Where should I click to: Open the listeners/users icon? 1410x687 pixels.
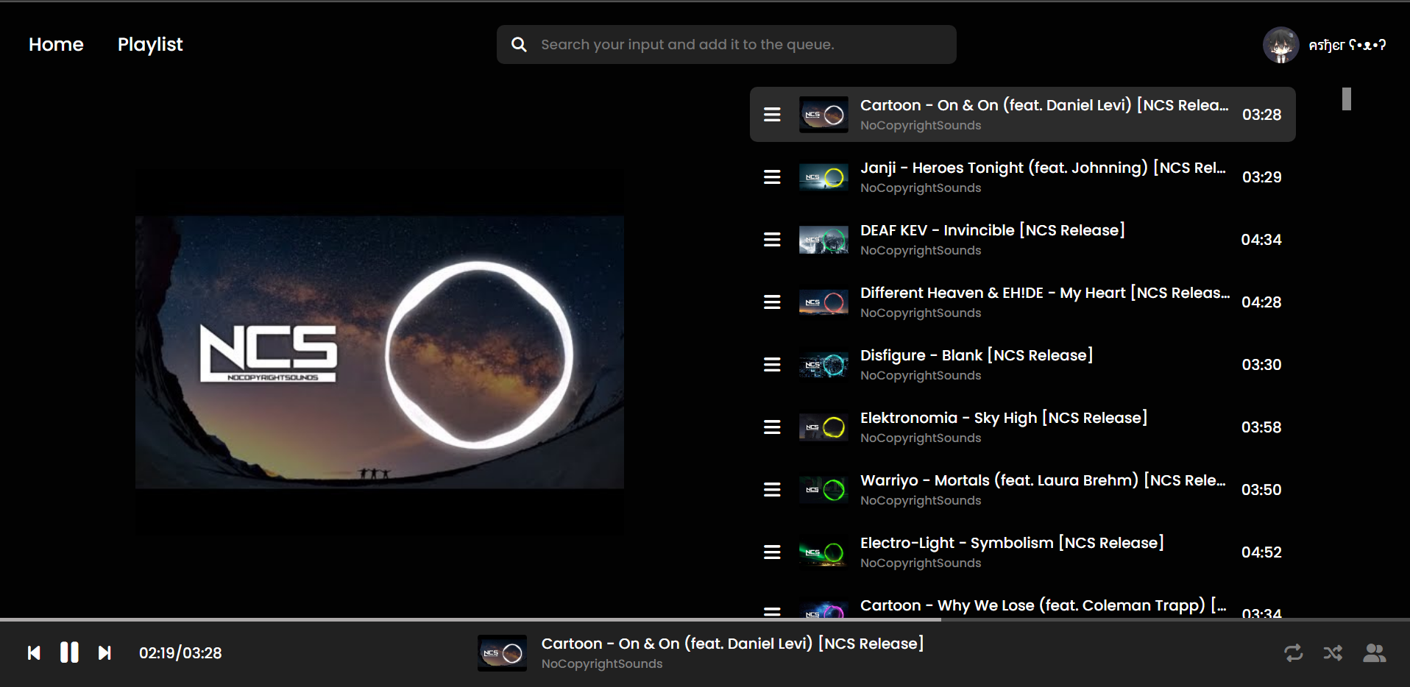(x=1374, y=653)
